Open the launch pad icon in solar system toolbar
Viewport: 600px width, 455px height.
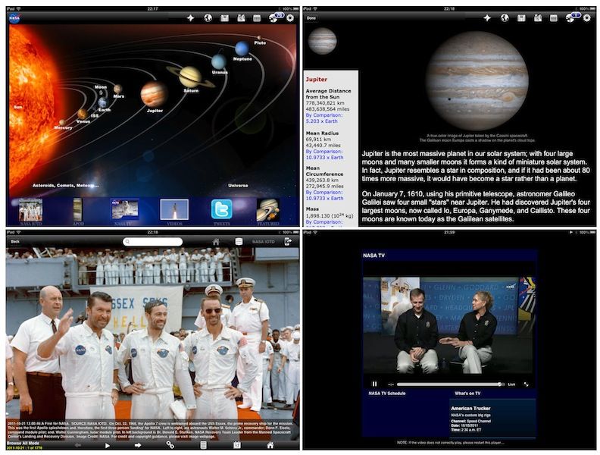point(241,18)
